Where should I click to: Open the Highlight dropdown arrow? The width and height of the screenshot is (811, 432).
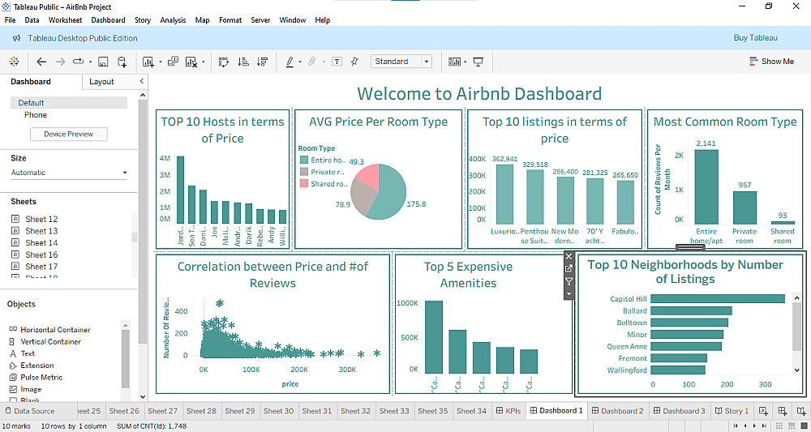[300, 62]
